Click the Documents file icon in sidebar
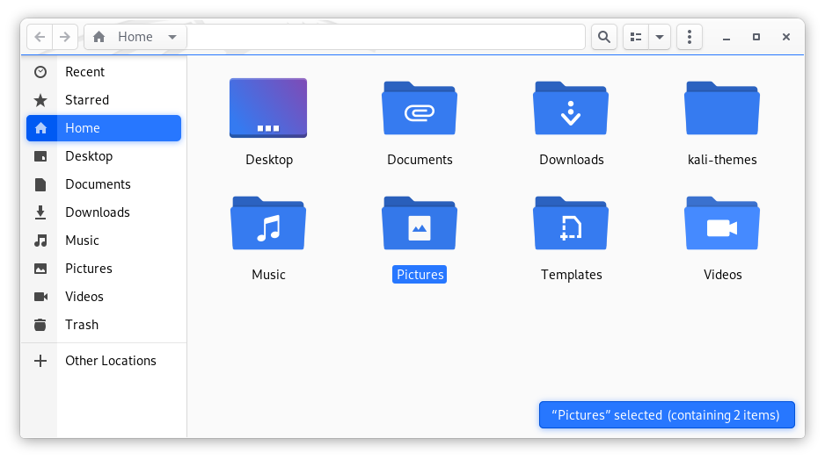Viewport: 825px width, 460px height. coord(40,184)
